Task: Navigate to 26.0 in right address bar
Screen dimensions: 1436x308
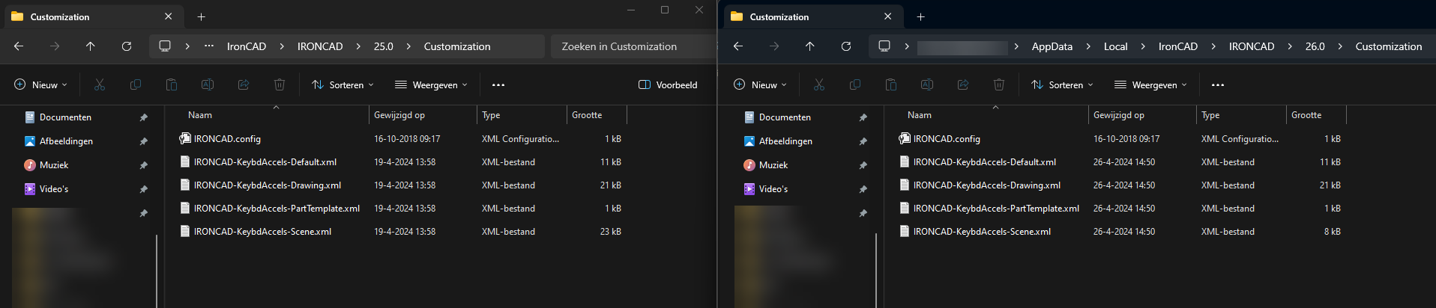Action: [x=1315, y=46]
